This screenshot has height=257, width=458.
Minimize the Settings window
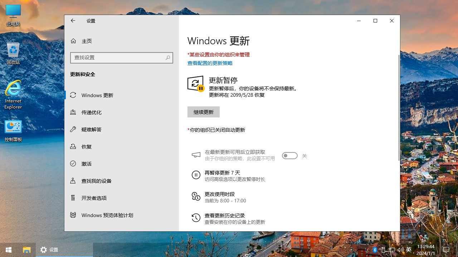point(359,21)
